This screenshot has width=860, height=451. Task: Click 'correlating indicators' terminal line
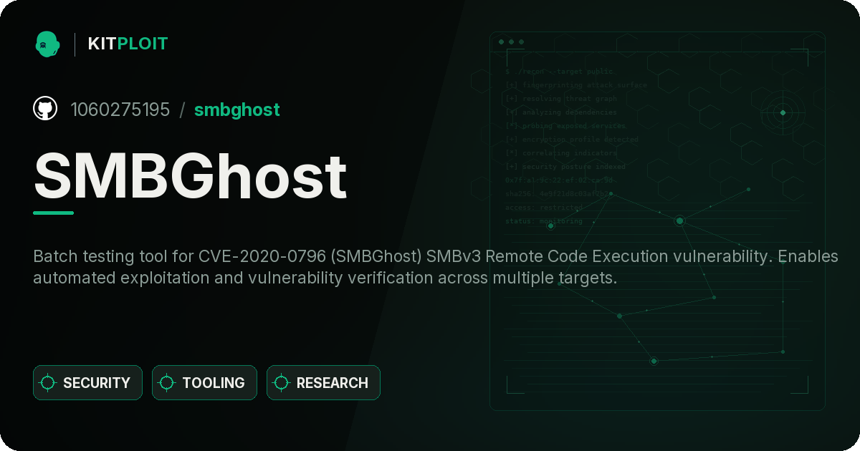click(561, 153)
